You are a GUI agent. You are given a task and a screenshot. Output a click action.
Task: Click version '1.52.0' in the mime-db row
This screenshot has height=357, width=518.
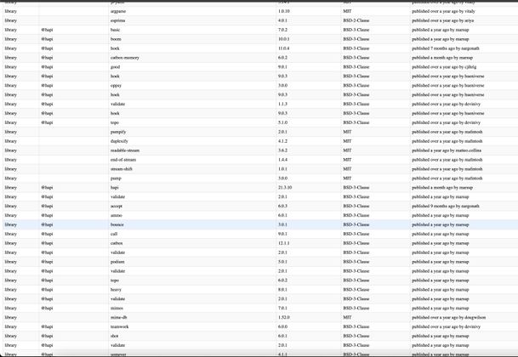tap(283, 317)
